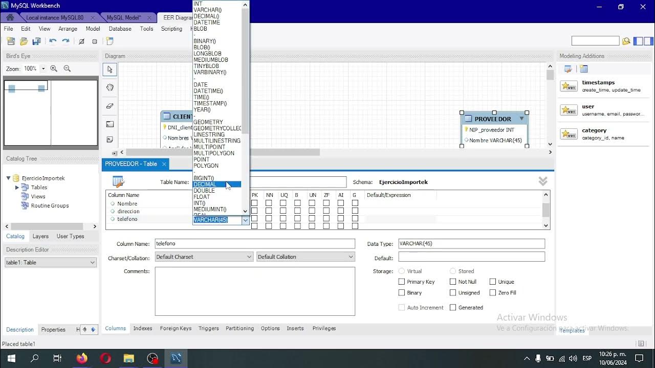Image resolution: width=655 pixels, height=368 pixels.
Task: Select the note placement tool
Action: click(x=110, y=140)
